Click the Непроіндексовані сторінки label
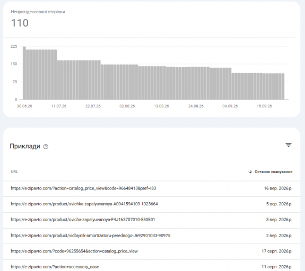 tap(38, 12)
